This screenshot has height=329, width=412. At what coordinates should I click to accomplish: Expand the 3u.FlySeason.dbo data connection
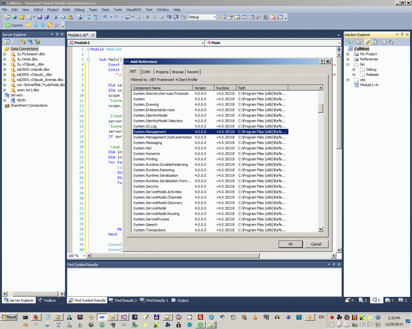pyautogui.click(x=5, y=54)
